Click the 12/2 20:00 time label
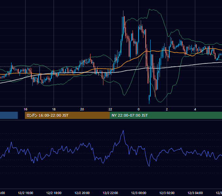Image resolution: width=222 pixels, height=196 pixels. [x=82, y=193]
